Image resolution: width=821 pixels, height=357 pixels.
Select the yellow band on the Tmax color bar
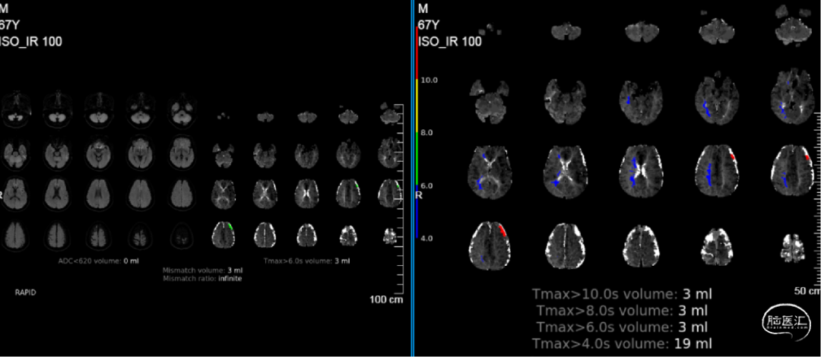pyautogui.click(x=417, y=105)
